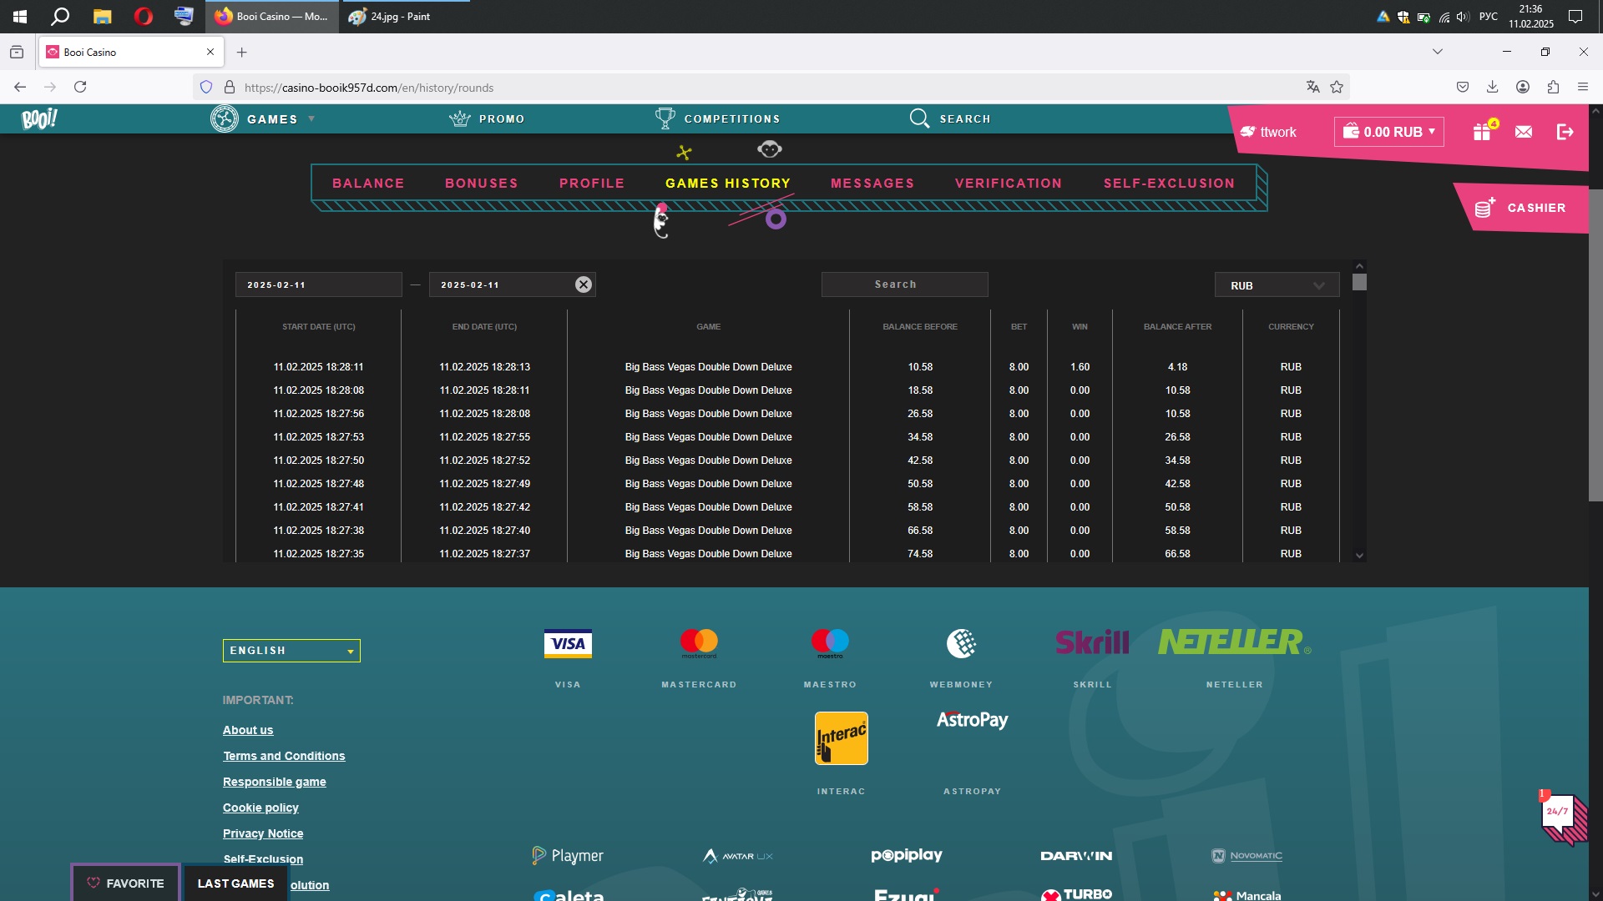Switch to the Self-Exclusion tab
Screen dimensions: 1603x901
coord(1169,184)
